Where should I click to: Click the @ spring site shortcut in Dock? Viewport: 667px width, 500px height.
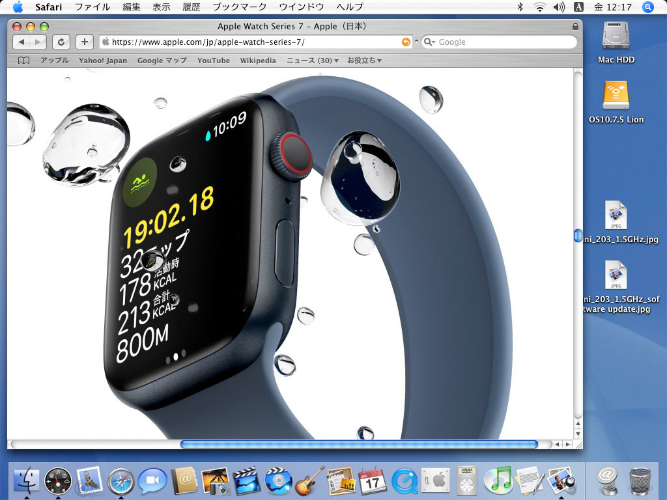coord(608,481)
